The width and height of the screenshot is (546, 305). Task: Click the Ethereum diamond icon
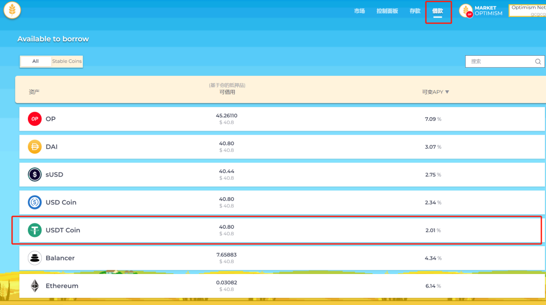pyautogui.click(x=35, y=286)
